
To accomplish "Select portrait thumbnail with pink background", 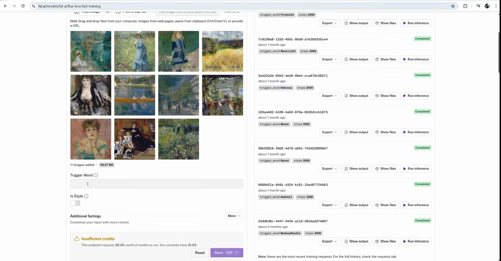I will [x=91, y=139].
